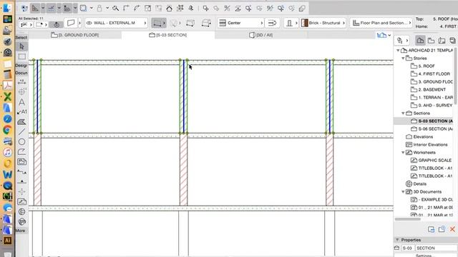458x257 pixels.
Task: Open the home/story navigation icon in top toolbar
Action: [x=169, y=8]
